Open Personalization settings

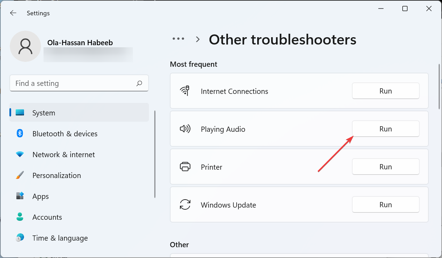pos(79,175)
